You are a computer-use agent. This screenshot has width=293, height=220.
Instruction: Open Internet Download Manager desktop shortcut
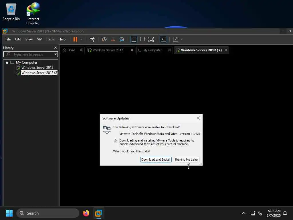(x=33, y=13)
